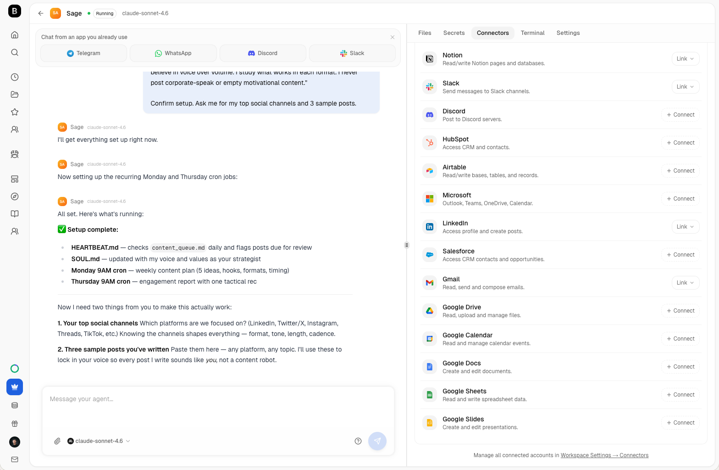Connect the HubSpot connector
This screenshot has height=470, width=719.
pyautogui.click(x=680, y=143)
